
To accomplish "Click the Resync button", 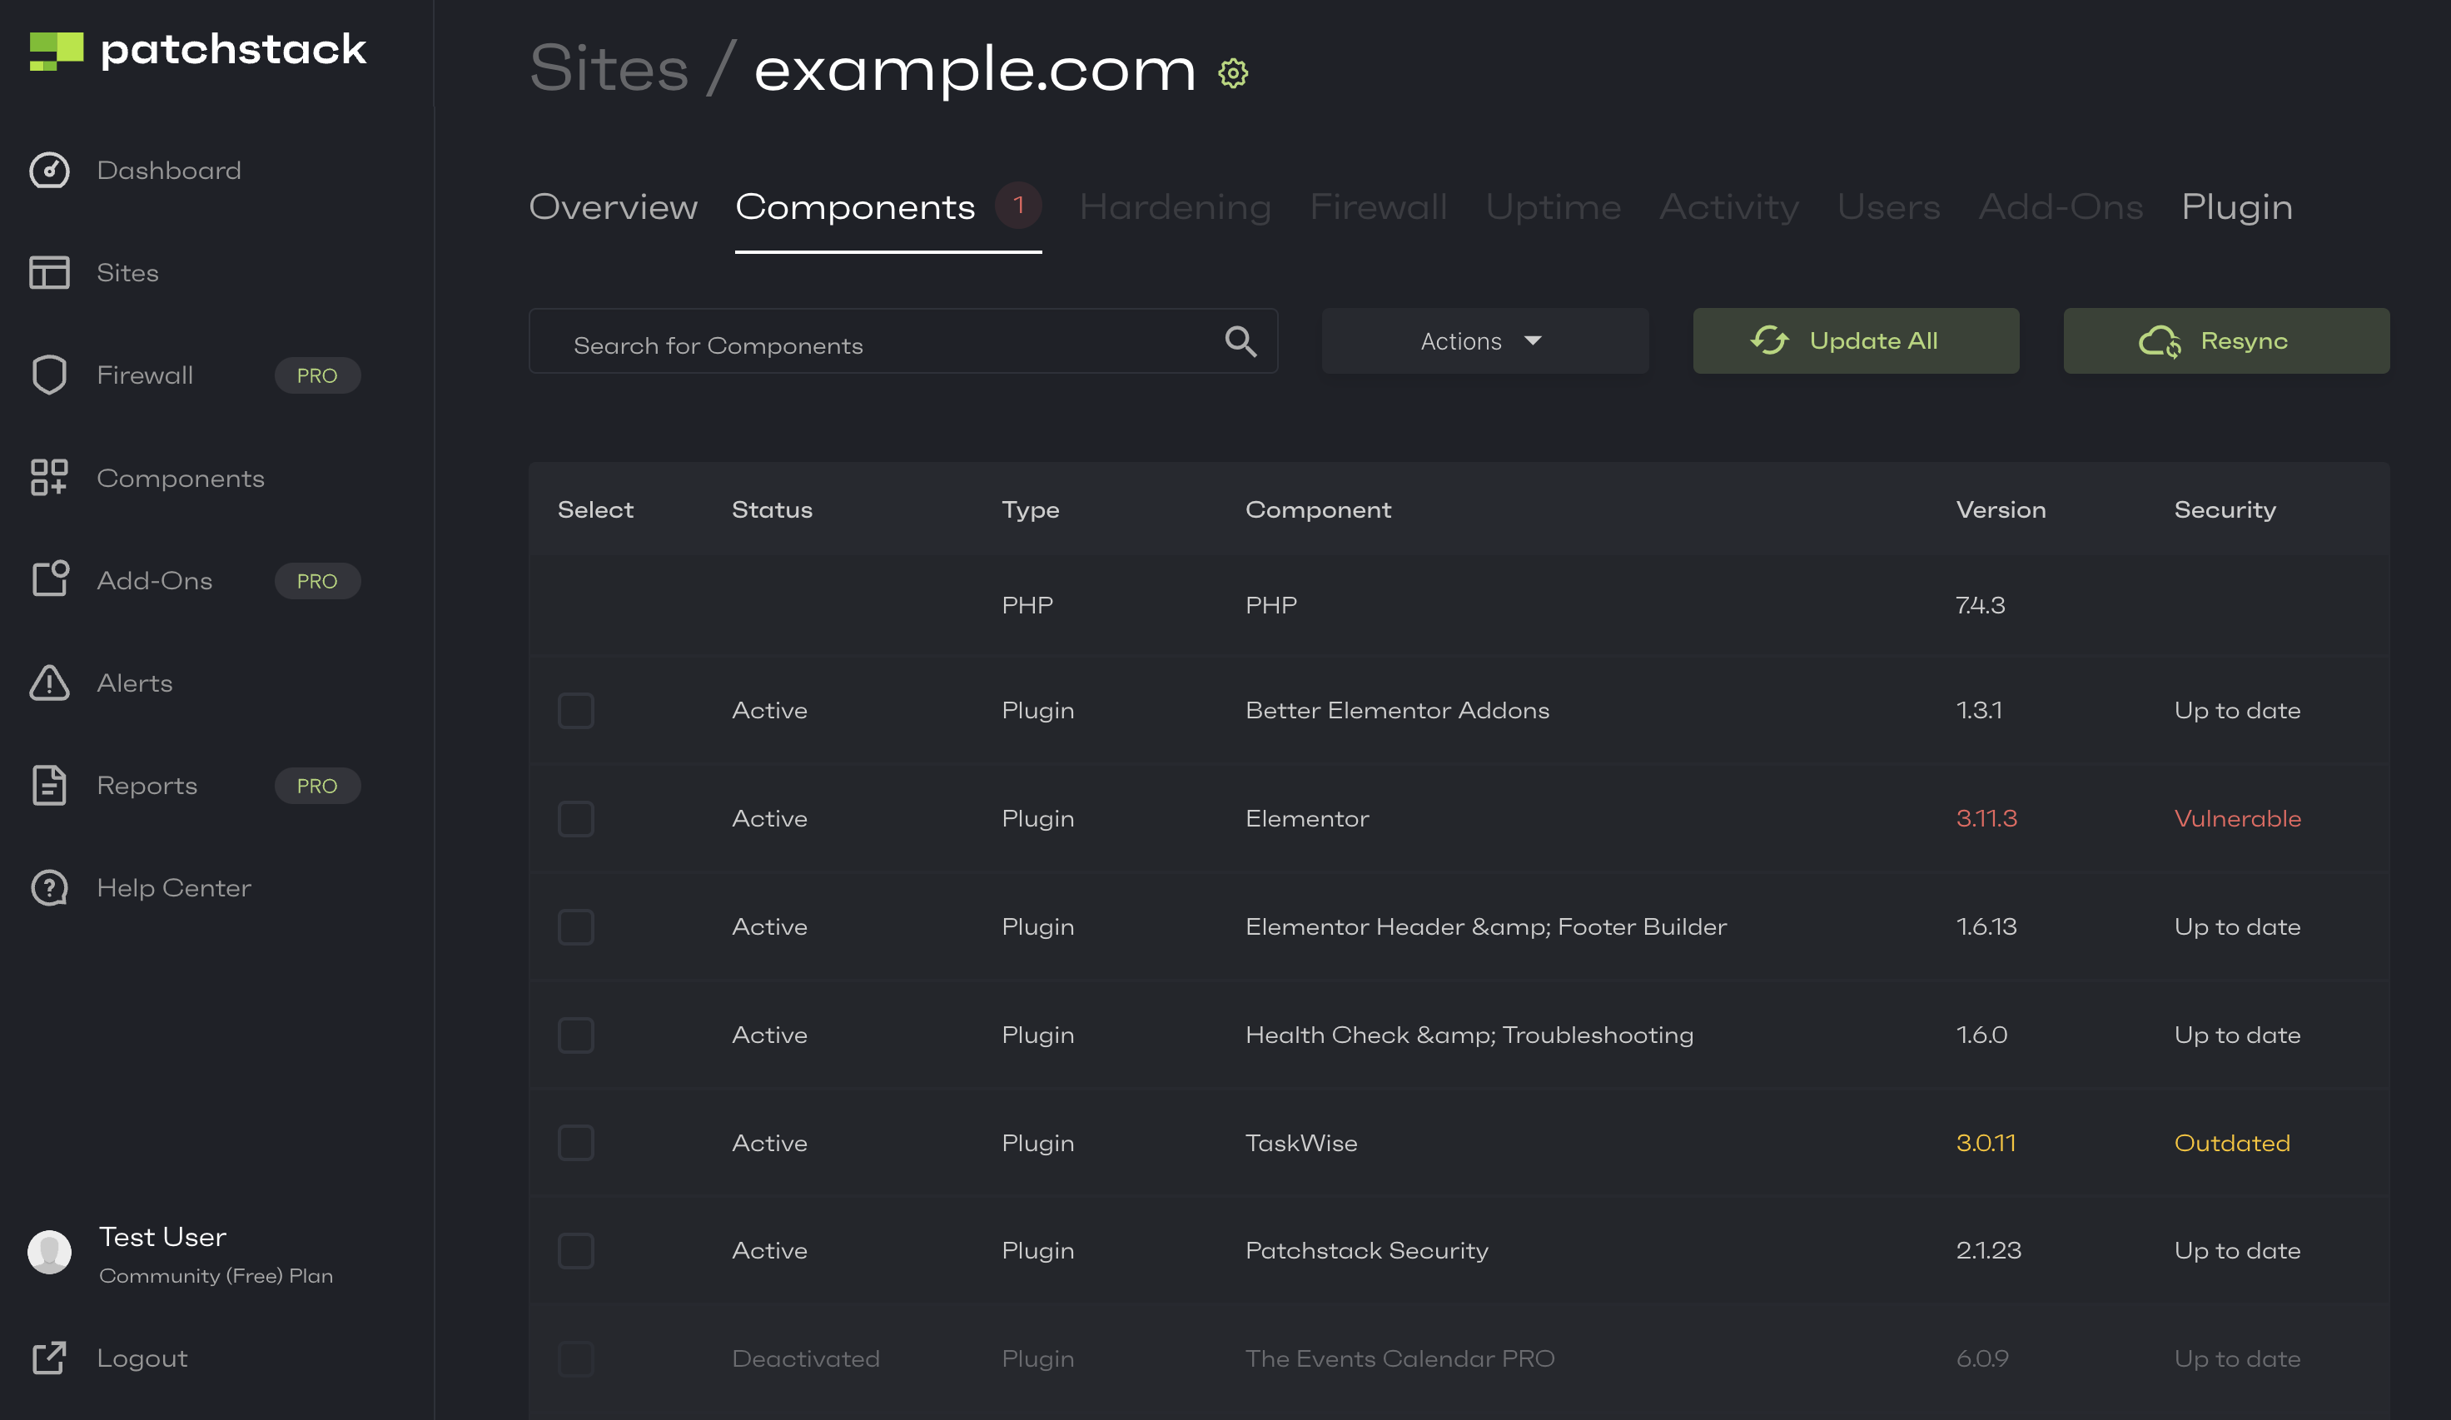I will 2225,341.
